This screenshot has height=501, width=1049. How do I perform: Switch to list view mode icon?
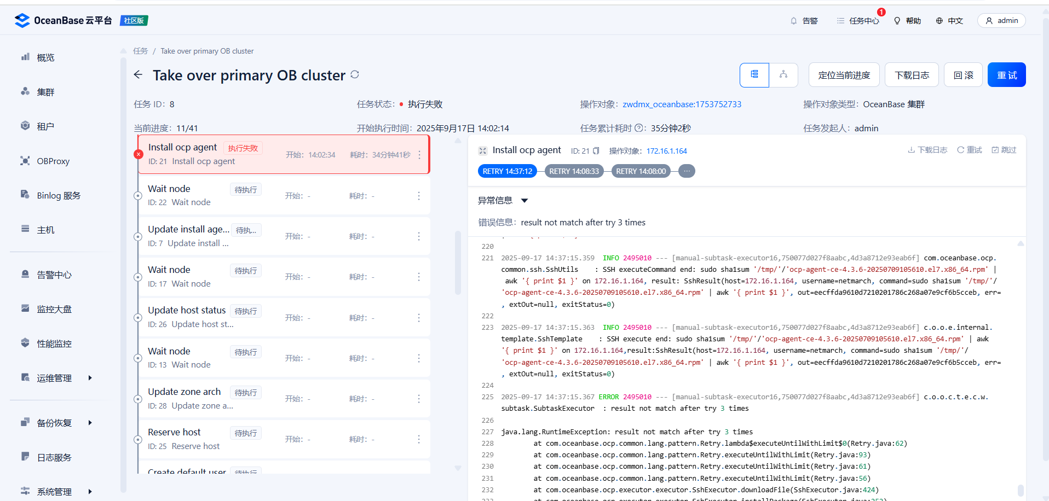point(754,75)
